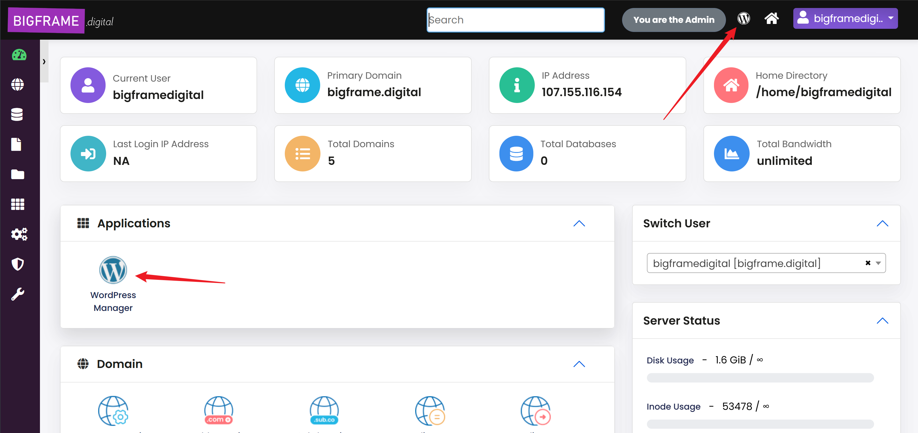
Task: Open the Switch User dropdown arrow
Action: click(878, 263)
